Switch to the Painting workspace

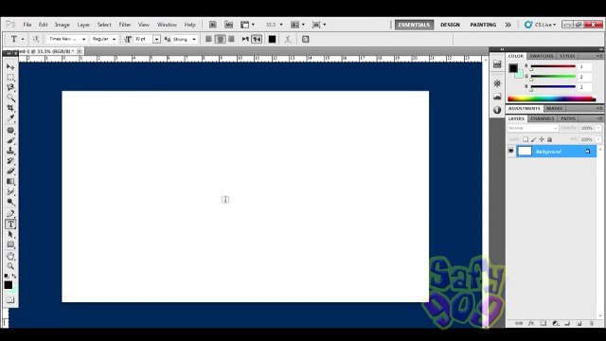483,25
